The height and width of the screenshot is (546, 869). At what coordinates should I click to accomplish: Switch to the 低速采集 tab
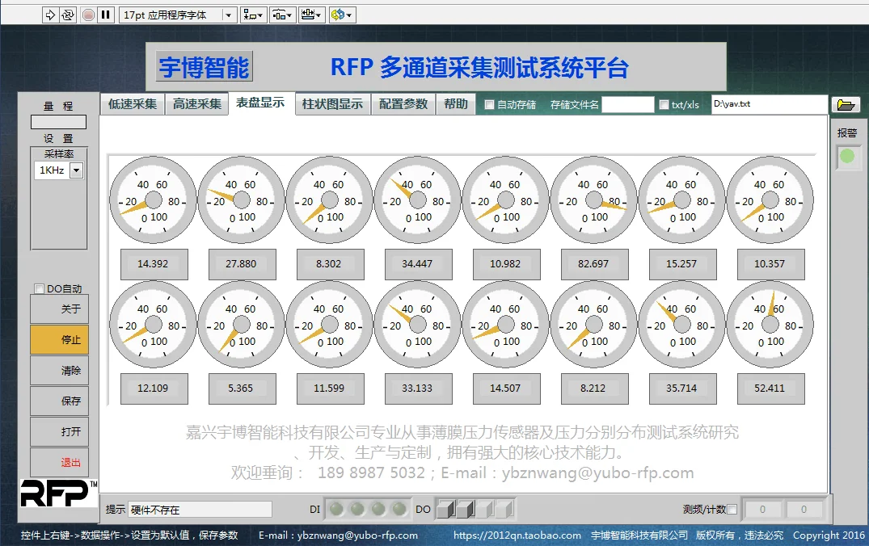[x=133, y=103]
